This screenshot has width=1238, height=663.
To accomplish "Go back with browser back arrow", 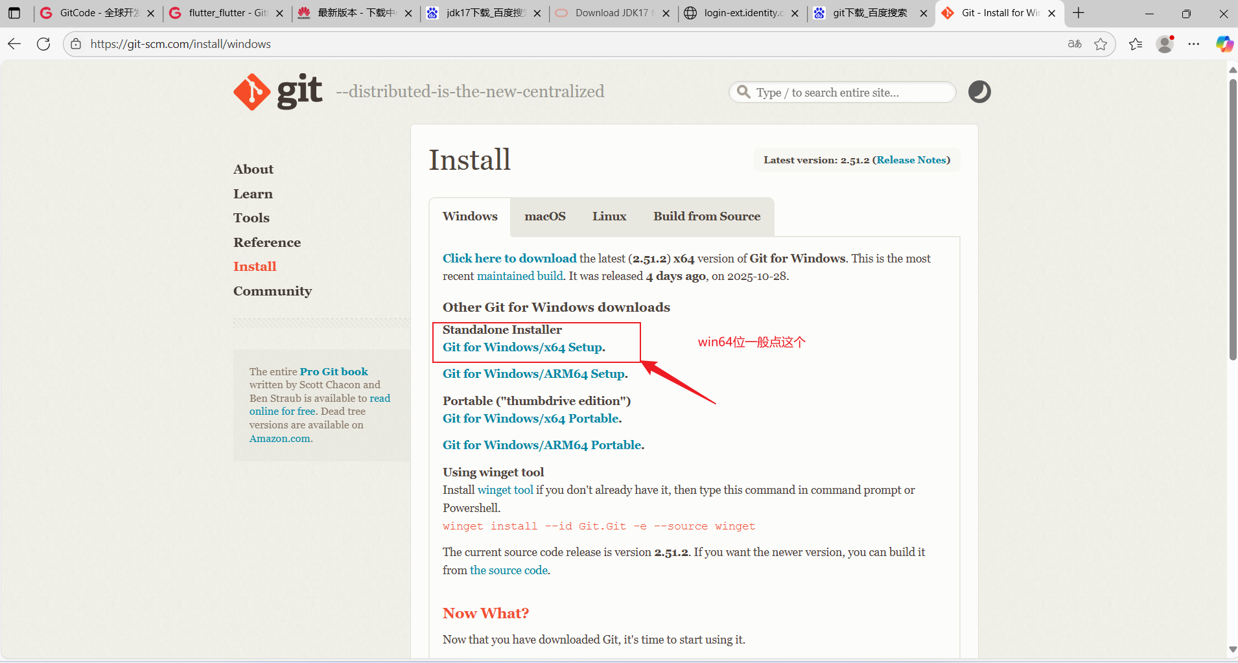I will pos(14,44).
